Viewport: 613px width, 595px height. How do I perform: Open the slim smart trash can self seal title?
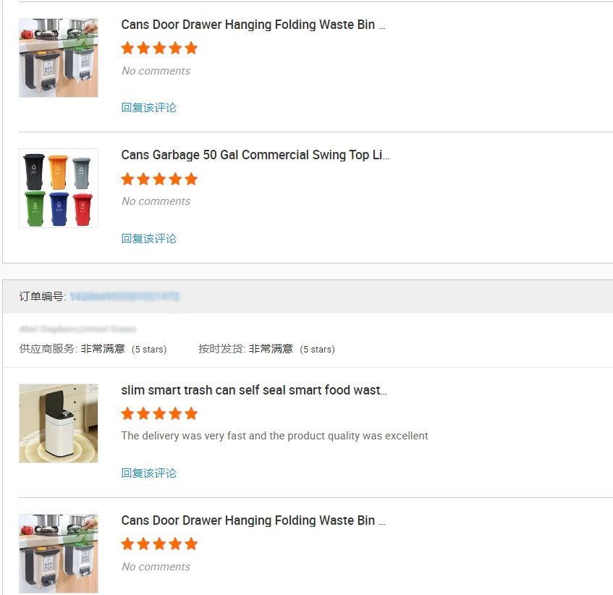tap(254, 390)
